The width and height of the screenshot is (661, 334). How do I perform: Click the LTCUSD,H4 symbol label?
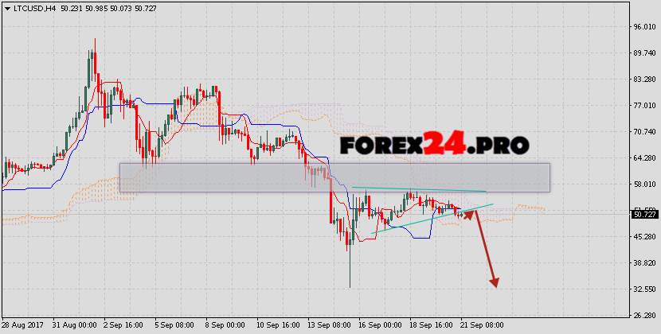click(x=31, y=7)
